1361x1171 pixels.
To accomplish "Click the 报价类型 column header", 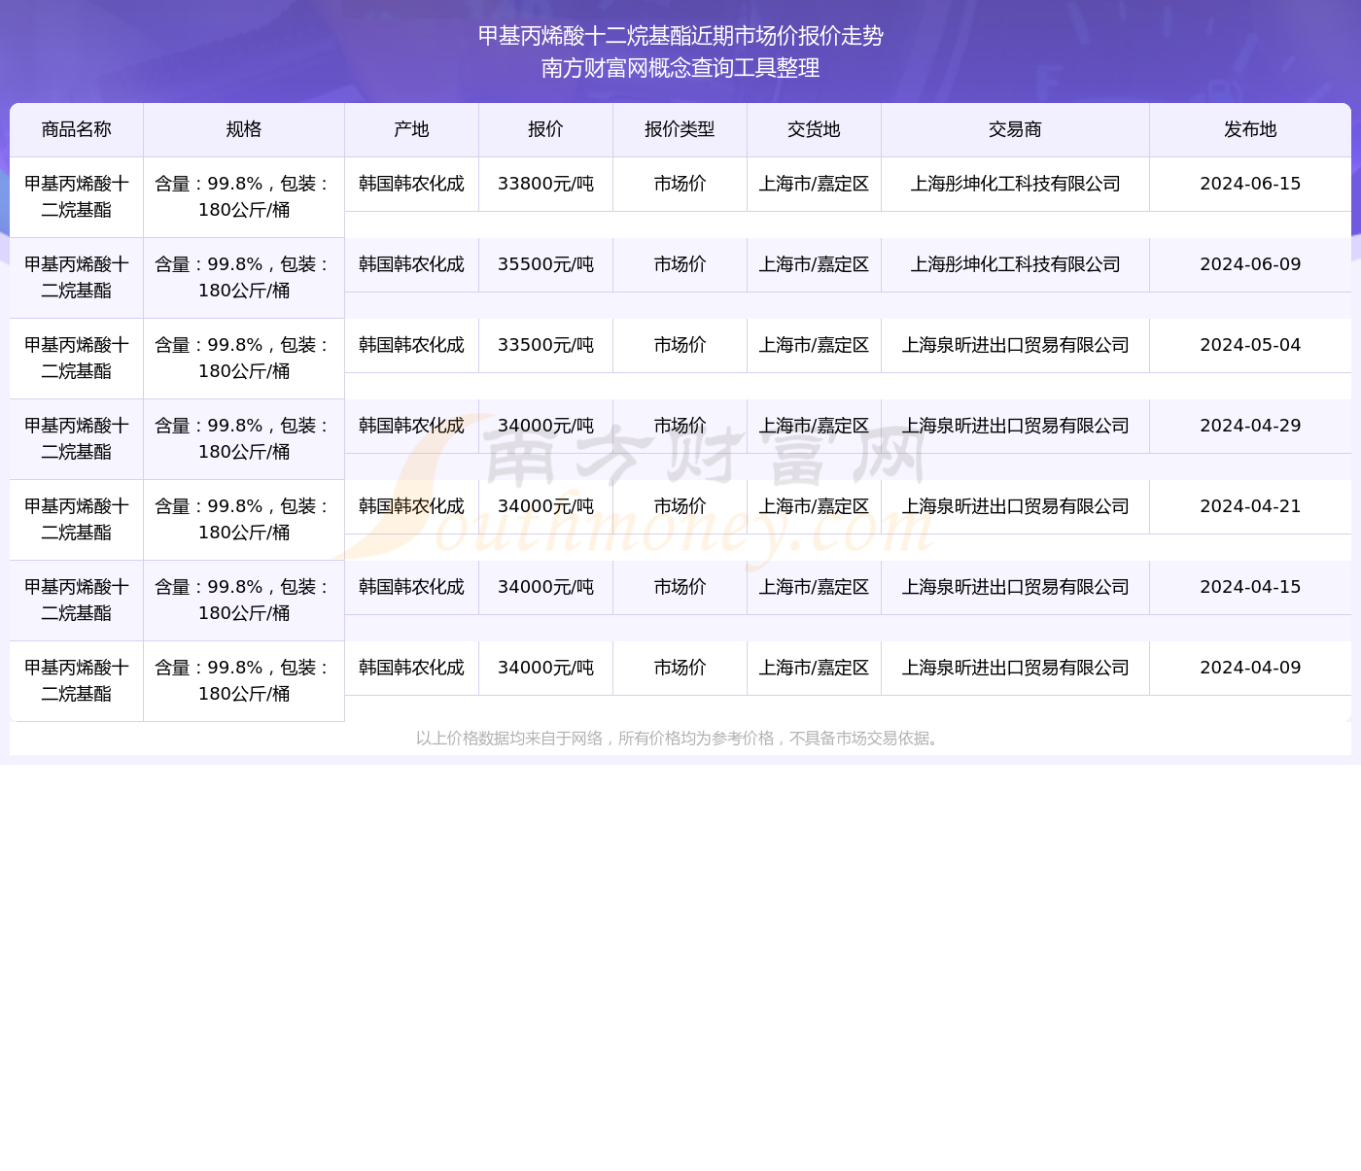I will point(680,130).
